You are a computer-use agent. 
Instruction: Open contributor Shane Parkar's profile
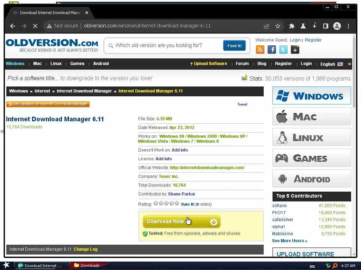pyautogui.click(x=182, y=194)
